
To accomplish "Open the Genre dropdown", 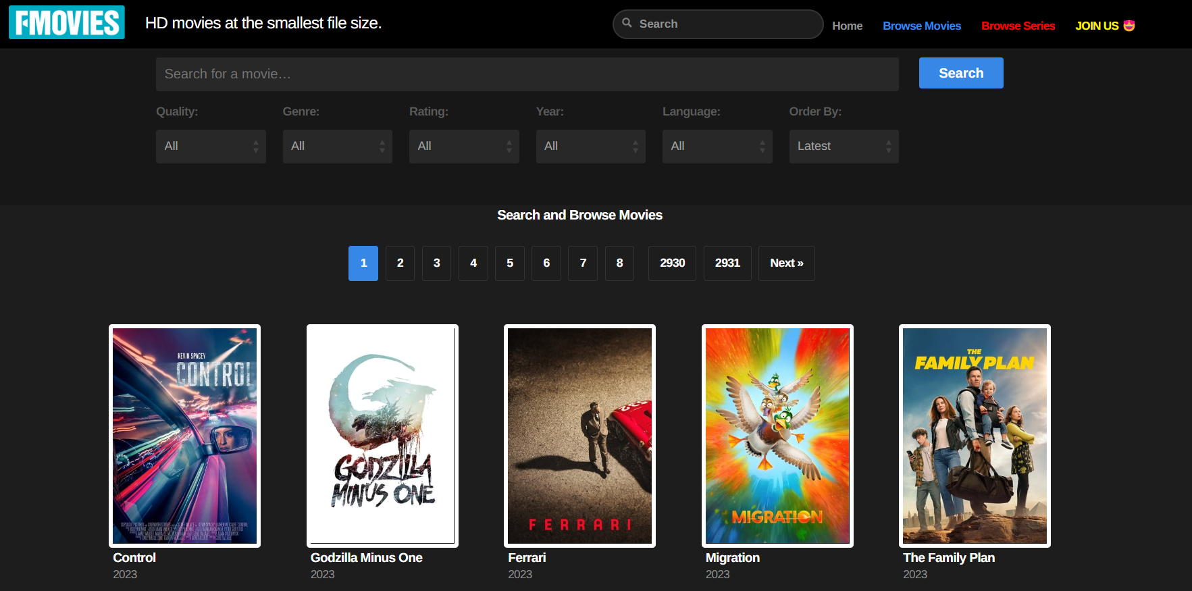I will pyautogui.click(x=337, y=147).
